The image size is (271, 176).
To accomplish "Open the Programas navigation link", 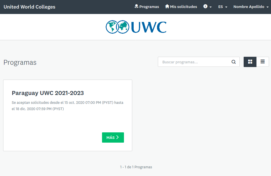I will (x=146, y=7).
